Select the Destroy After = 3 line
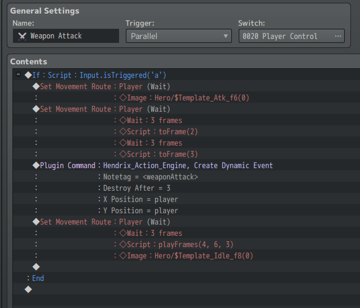The image size is (360, 308). [137, 188]
